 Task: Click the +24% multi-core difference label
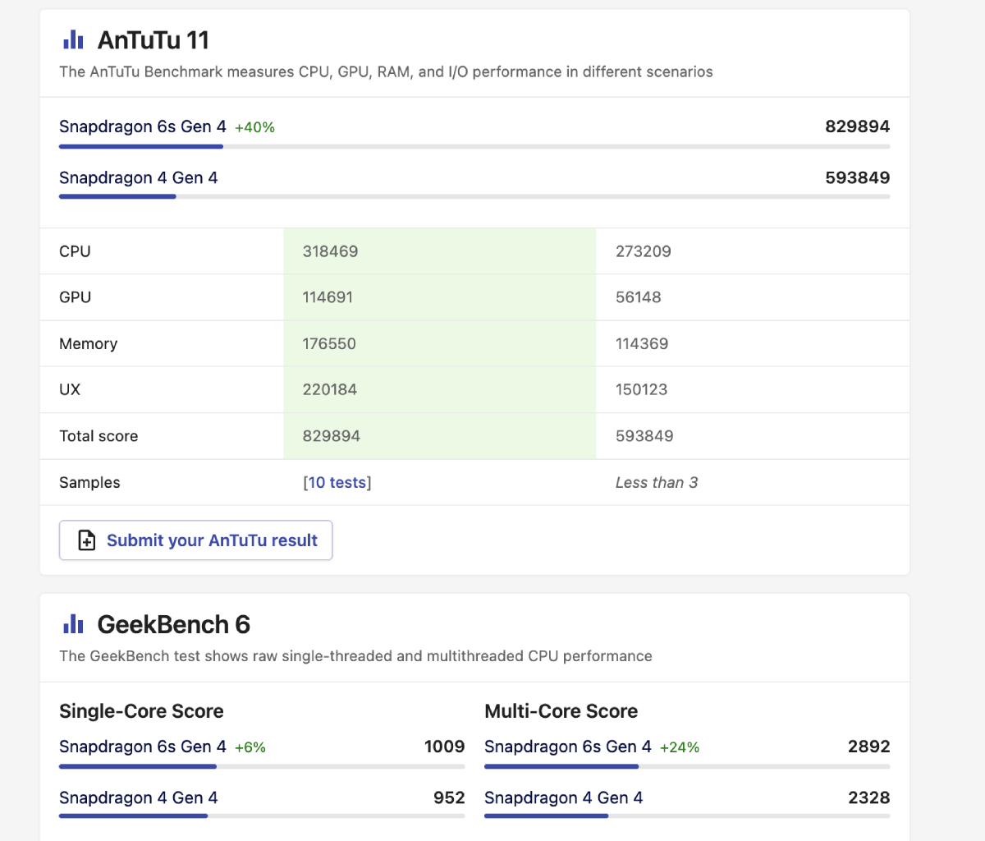click(680, 747)
